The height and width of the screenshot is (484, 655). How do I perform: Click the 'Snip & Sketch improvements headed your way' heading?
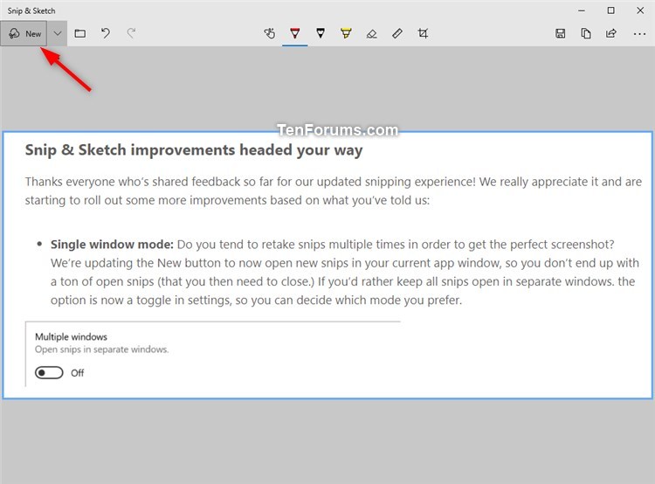(194, 150)
